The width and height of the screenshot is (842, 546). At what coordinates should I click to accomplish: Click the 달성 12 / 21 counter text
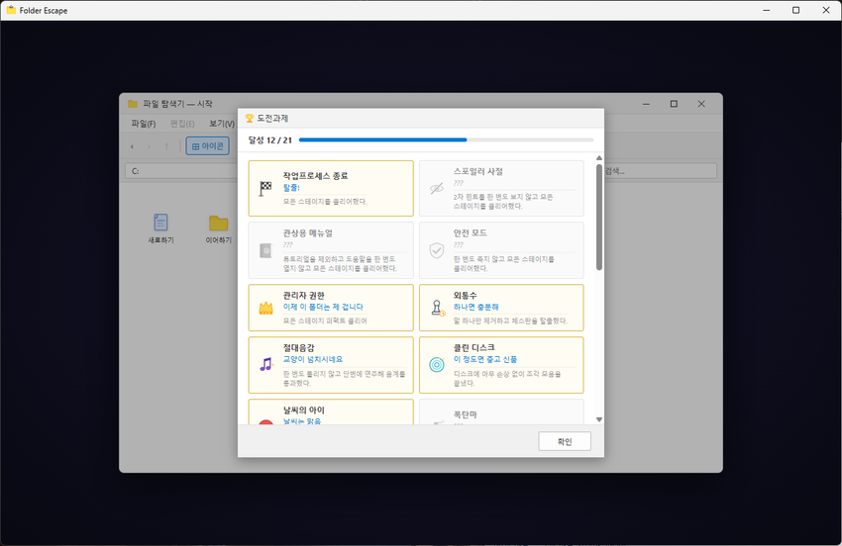tap(269, 140)
